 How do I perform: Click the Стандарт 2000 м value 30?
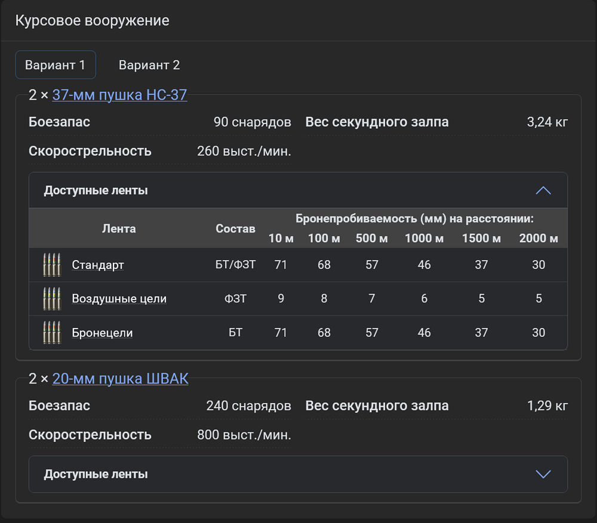pyautogui.click(x=538, y=265)
